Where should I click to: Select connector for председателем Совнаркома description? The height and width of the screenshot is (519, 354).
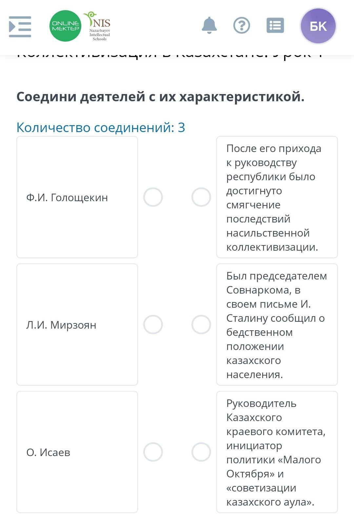point(201,325)
